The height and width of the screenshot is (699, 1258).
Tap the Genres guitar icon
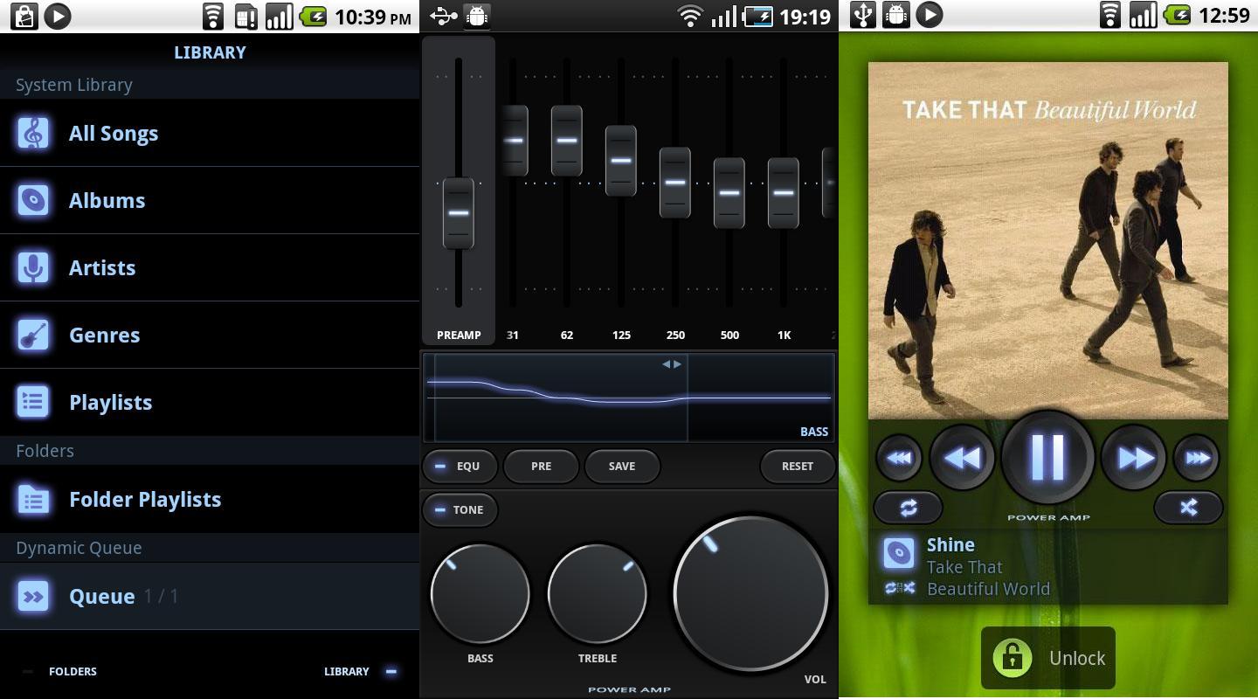pyautogui.click(x=33, y=335)
